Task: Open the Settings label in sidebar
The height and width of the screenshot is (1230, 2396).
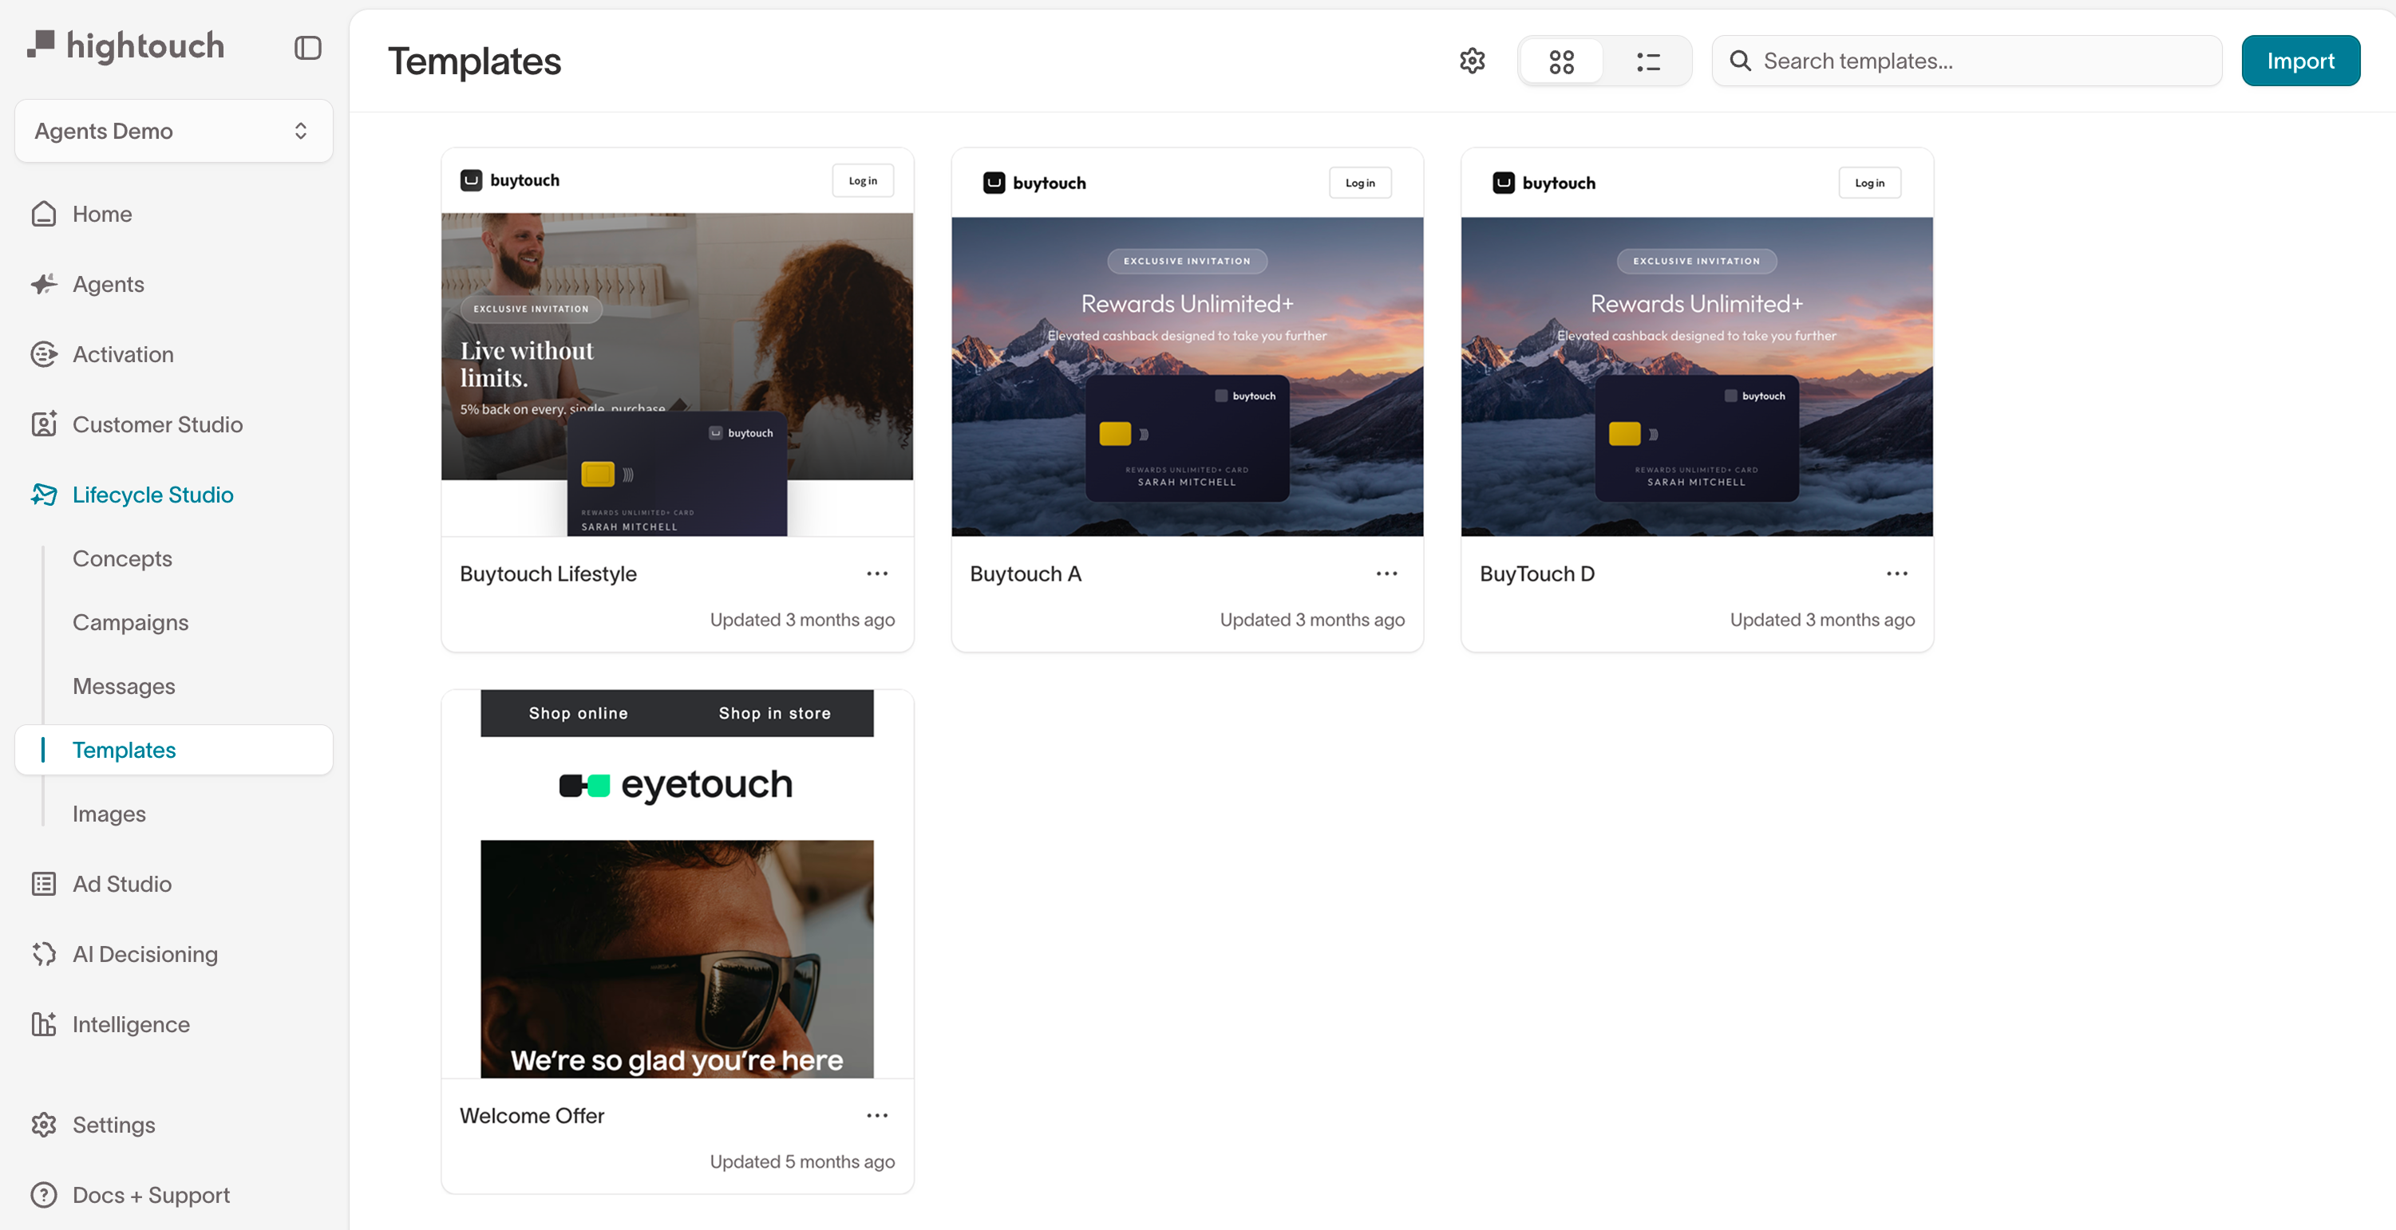Action: pos(113,1125)
